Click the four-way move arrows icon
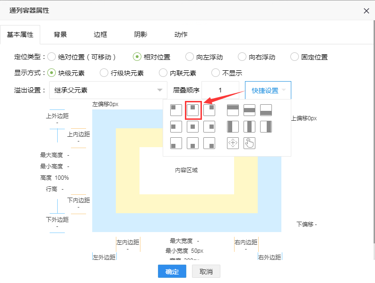Screen dimensions: 375x283 [233, 142]
